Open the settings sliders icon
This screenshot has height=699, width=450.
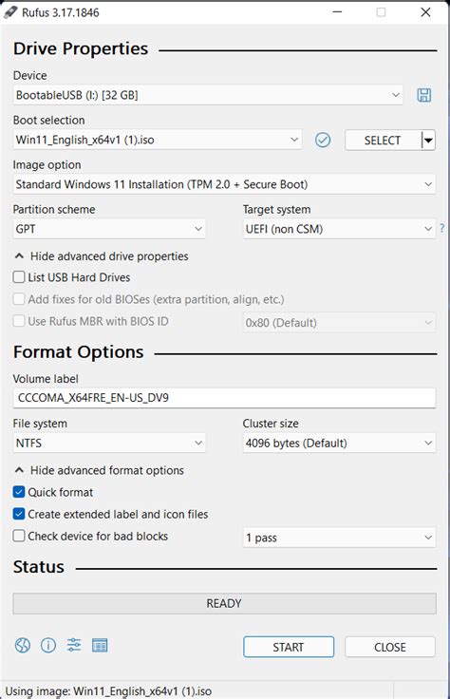click(x=74, y=645)
